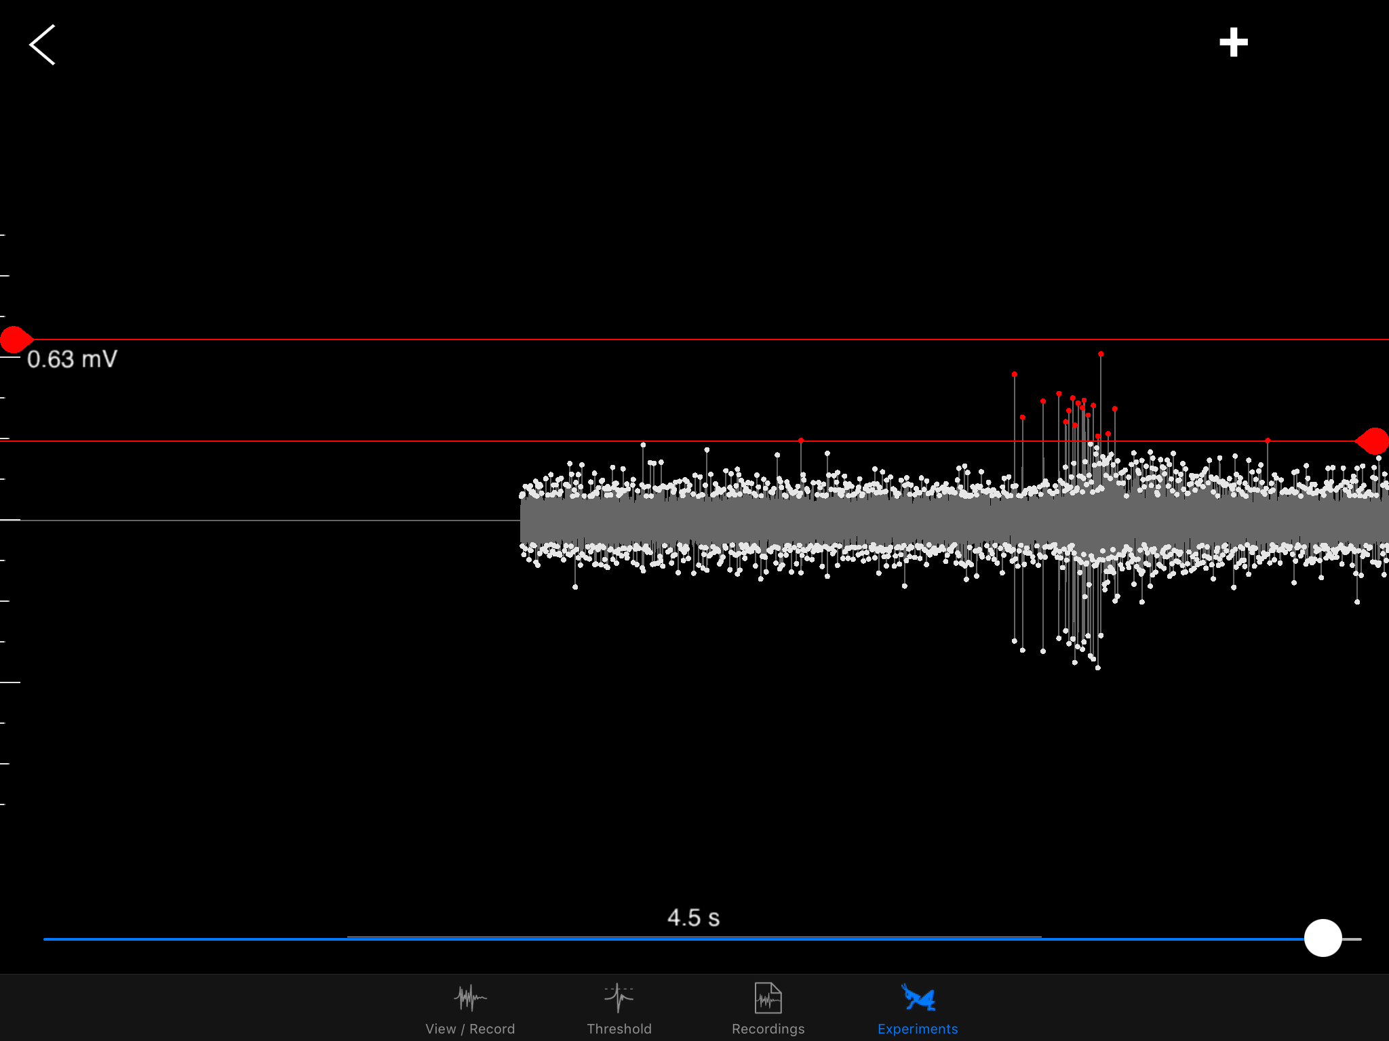Screen dimensions: 1389x1041
Task: Open the View / Record tab
Action: (x=470, y=1009)
